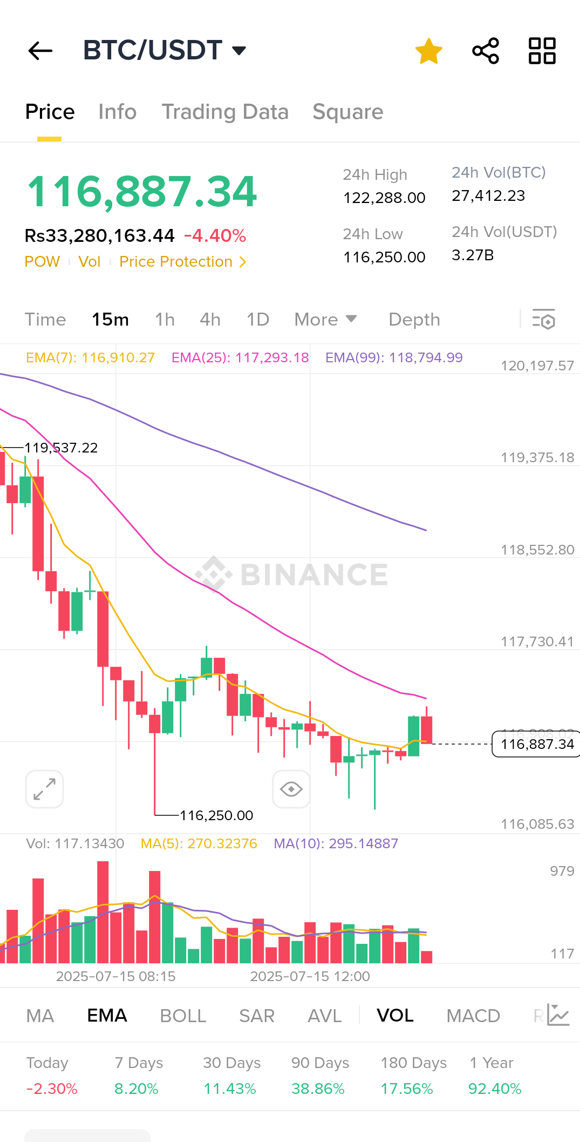Open the indicator chart icon after MACD
The width and height of the screenshot is (580, 1142).
click(558, 1015)
